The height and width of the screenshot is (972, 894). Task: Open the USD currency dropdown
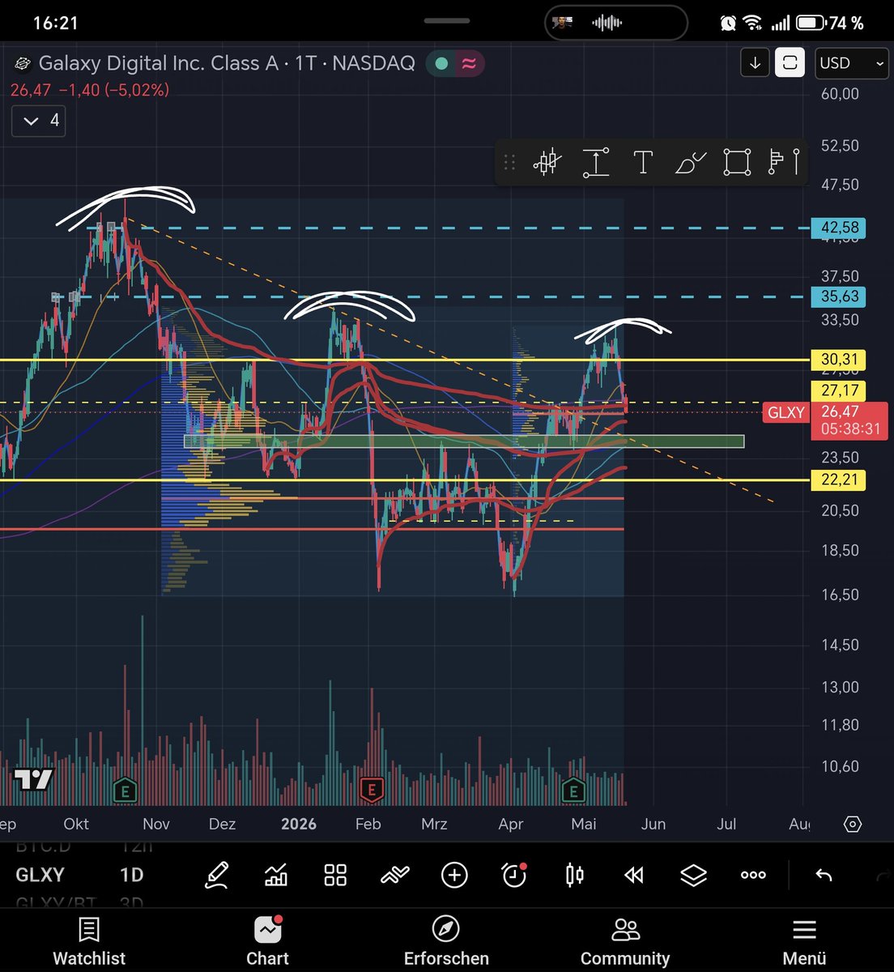852,63
